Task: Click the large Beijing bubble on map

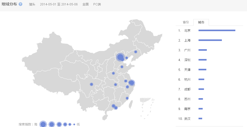Action: [x=120, y=57]
